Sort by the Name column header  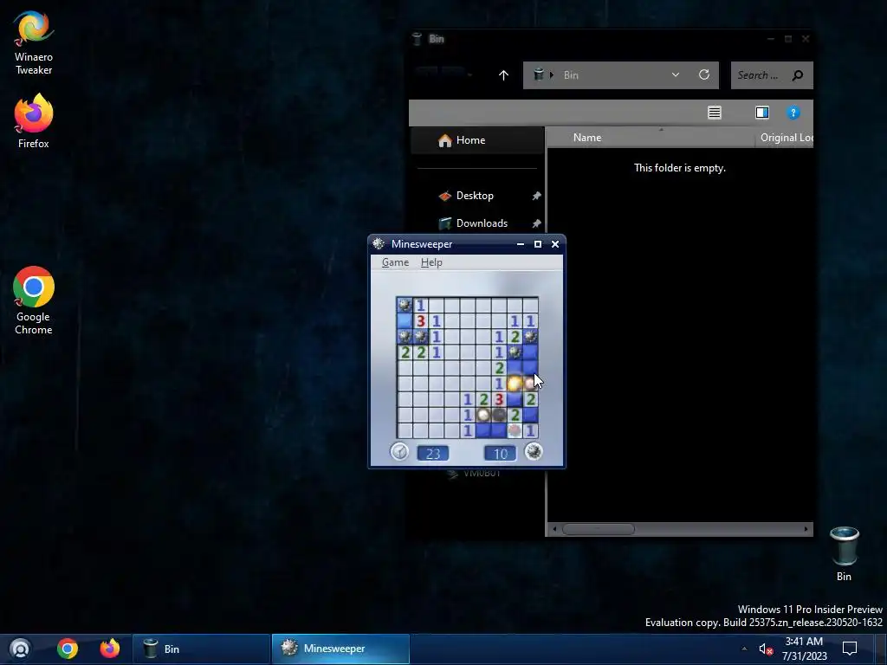(587, 138)
